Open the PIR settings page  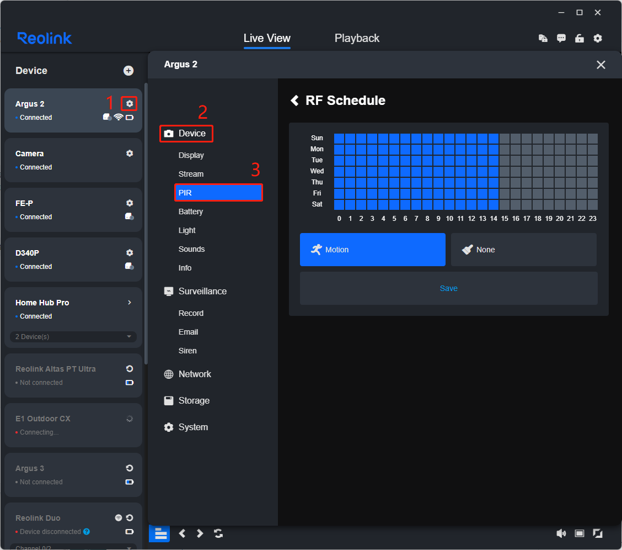(218, 193)
